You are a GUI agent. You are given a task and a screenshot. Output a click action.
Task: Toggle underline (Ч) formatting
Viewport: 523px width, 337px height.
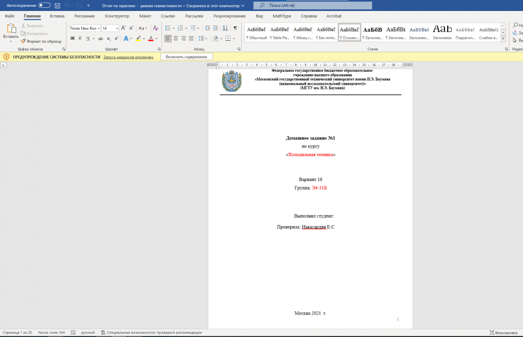[88, 38]
